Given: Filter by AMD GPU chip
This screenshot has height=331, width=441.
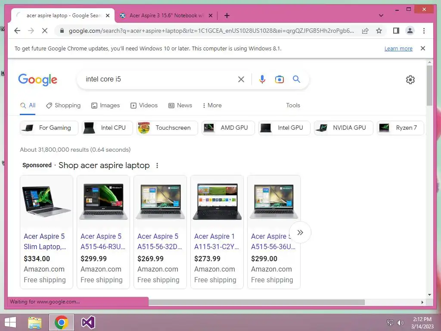Looking at the screenshot, I should pos(228,128).
